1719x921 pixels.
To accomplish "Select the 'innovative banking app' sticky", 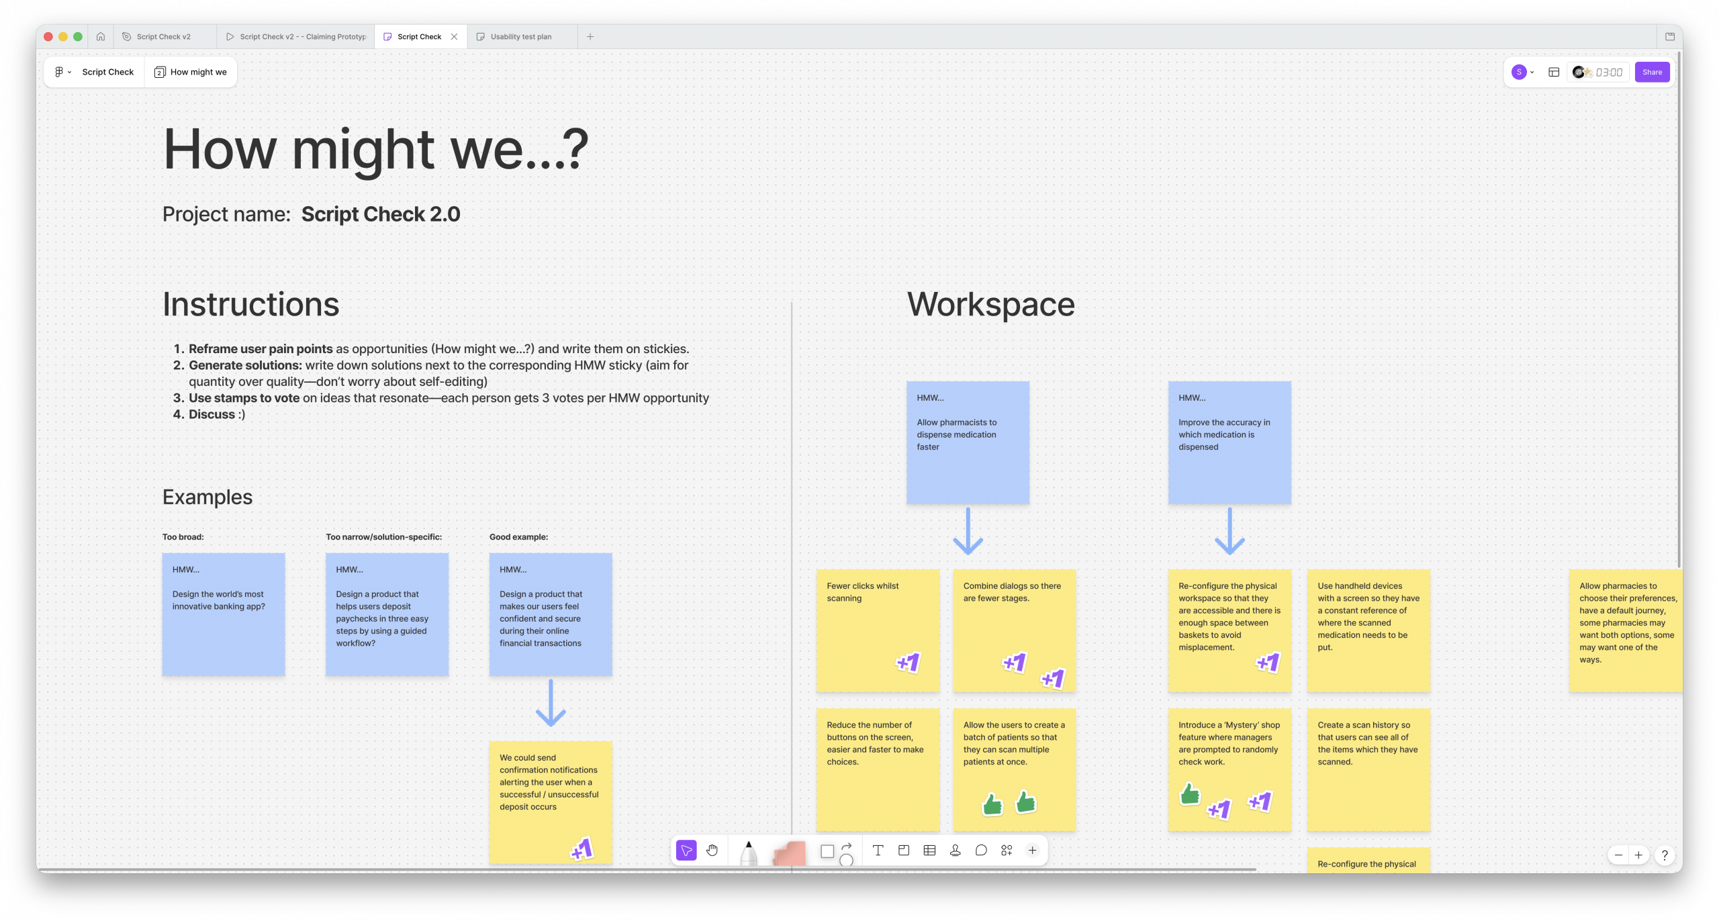I will tap(224, 614).
